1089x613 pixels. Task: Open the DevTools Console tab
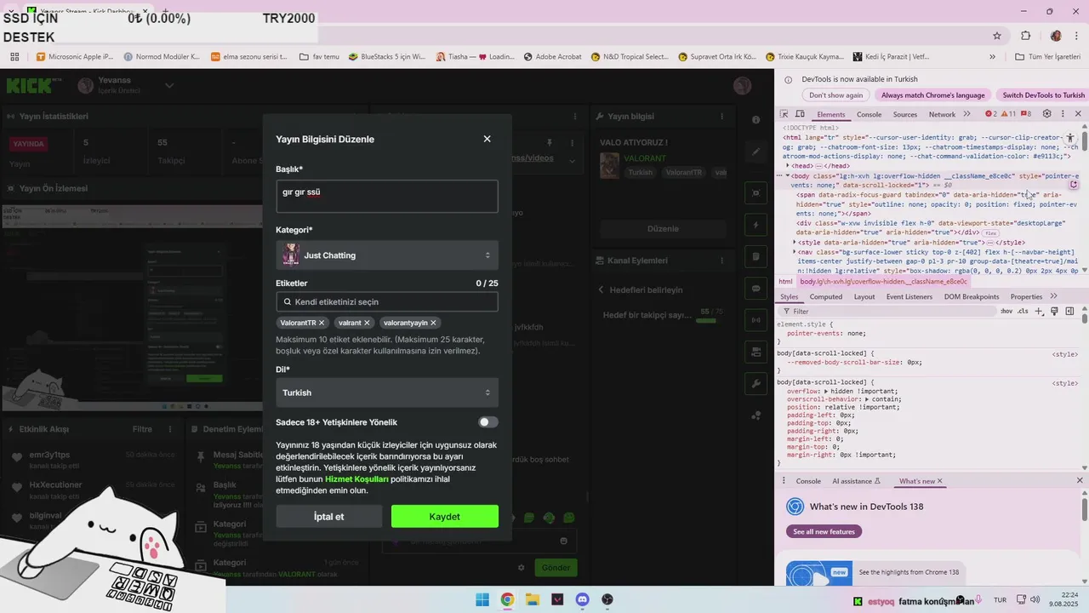869,114
